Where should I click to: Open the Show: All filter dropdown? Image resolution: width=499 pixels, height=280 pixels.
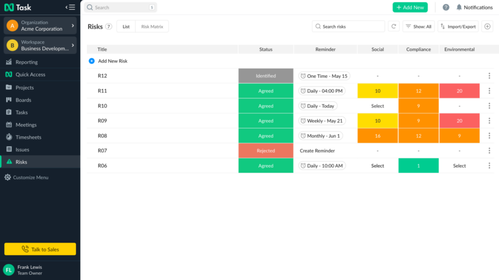coord(418,26)
